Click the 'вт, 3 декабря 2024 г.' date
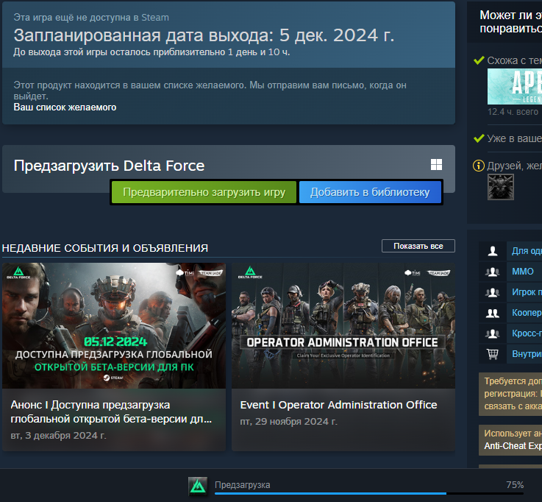This screenshot has width=542, height=502. tap(58, 435)
